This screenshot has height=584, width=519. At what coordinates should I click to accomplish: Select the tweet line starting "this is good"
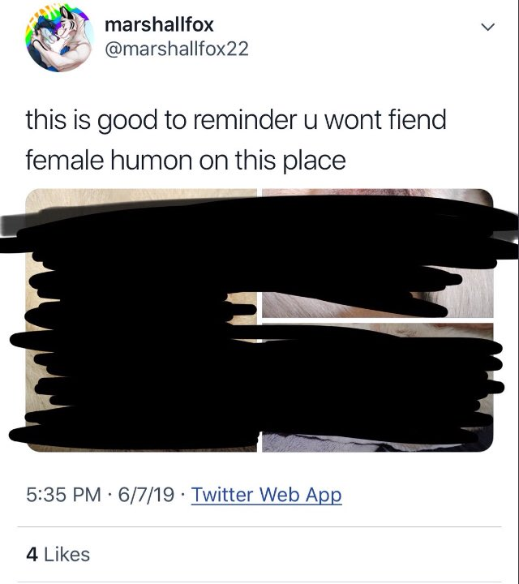pos(236,121)
